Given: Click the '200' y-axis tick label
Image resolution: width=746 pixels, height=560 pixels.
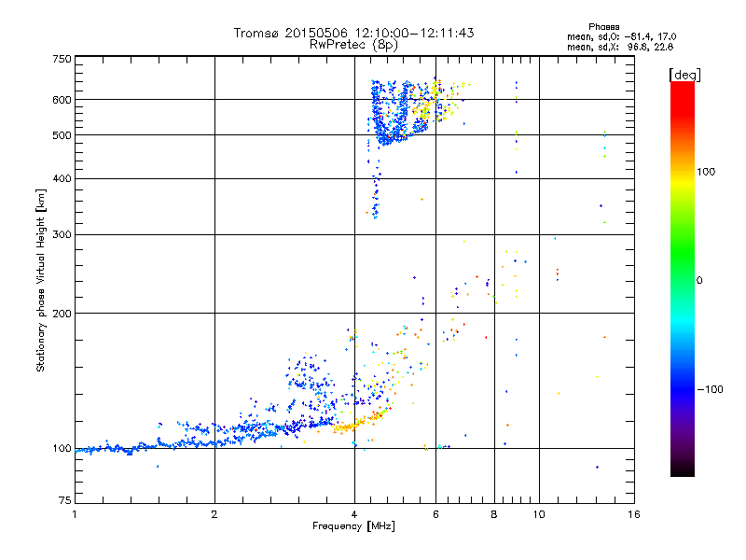Looking at the screenshot, I should tap(62, 314).
